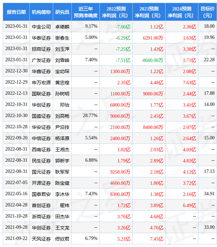Click researcher name 刘雪峰
217x247 pixels.
coord(62,60)
